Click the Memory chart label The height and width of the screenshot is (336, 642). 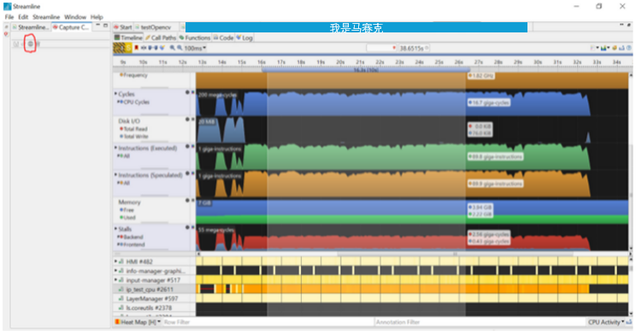[129, 202]
